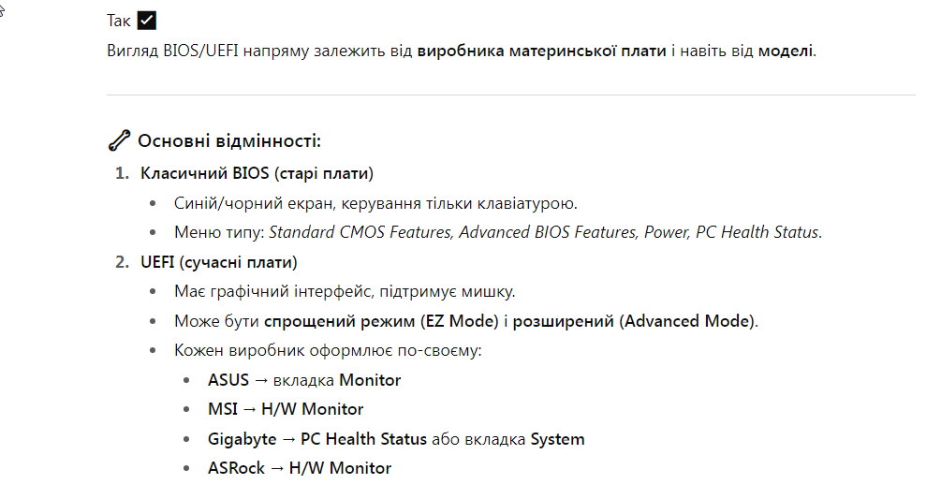Click "H/W Monitor" in the ASRock line
Image resolution: width=941 pixels, height=499 pixels.
point(340,468)
